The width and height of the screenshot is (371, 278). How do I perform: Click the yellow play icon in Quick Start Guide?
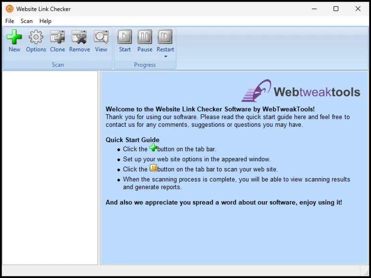(153, 168)
